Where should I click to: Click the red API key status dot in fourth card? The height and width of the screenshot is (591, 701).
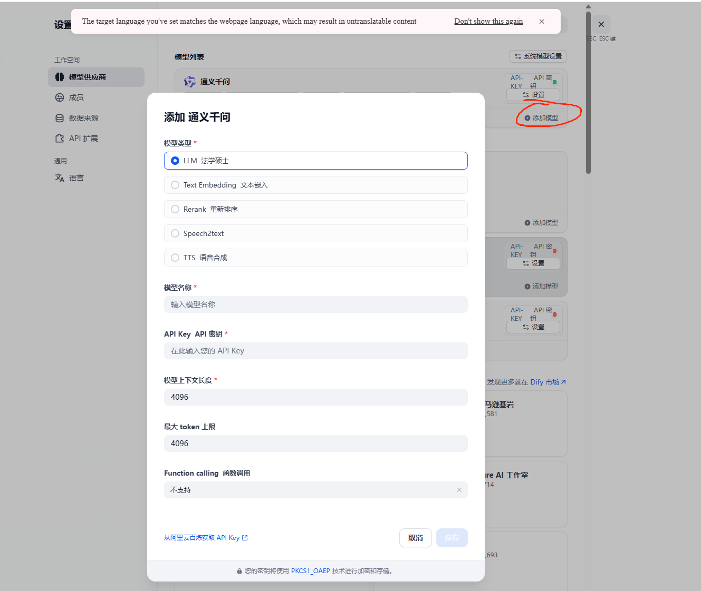[555, 314]
